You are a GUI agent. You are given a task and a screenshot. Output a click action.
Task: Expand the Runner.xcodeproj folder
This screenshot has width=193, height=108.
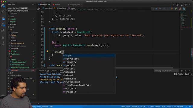(x=17, y=43)
